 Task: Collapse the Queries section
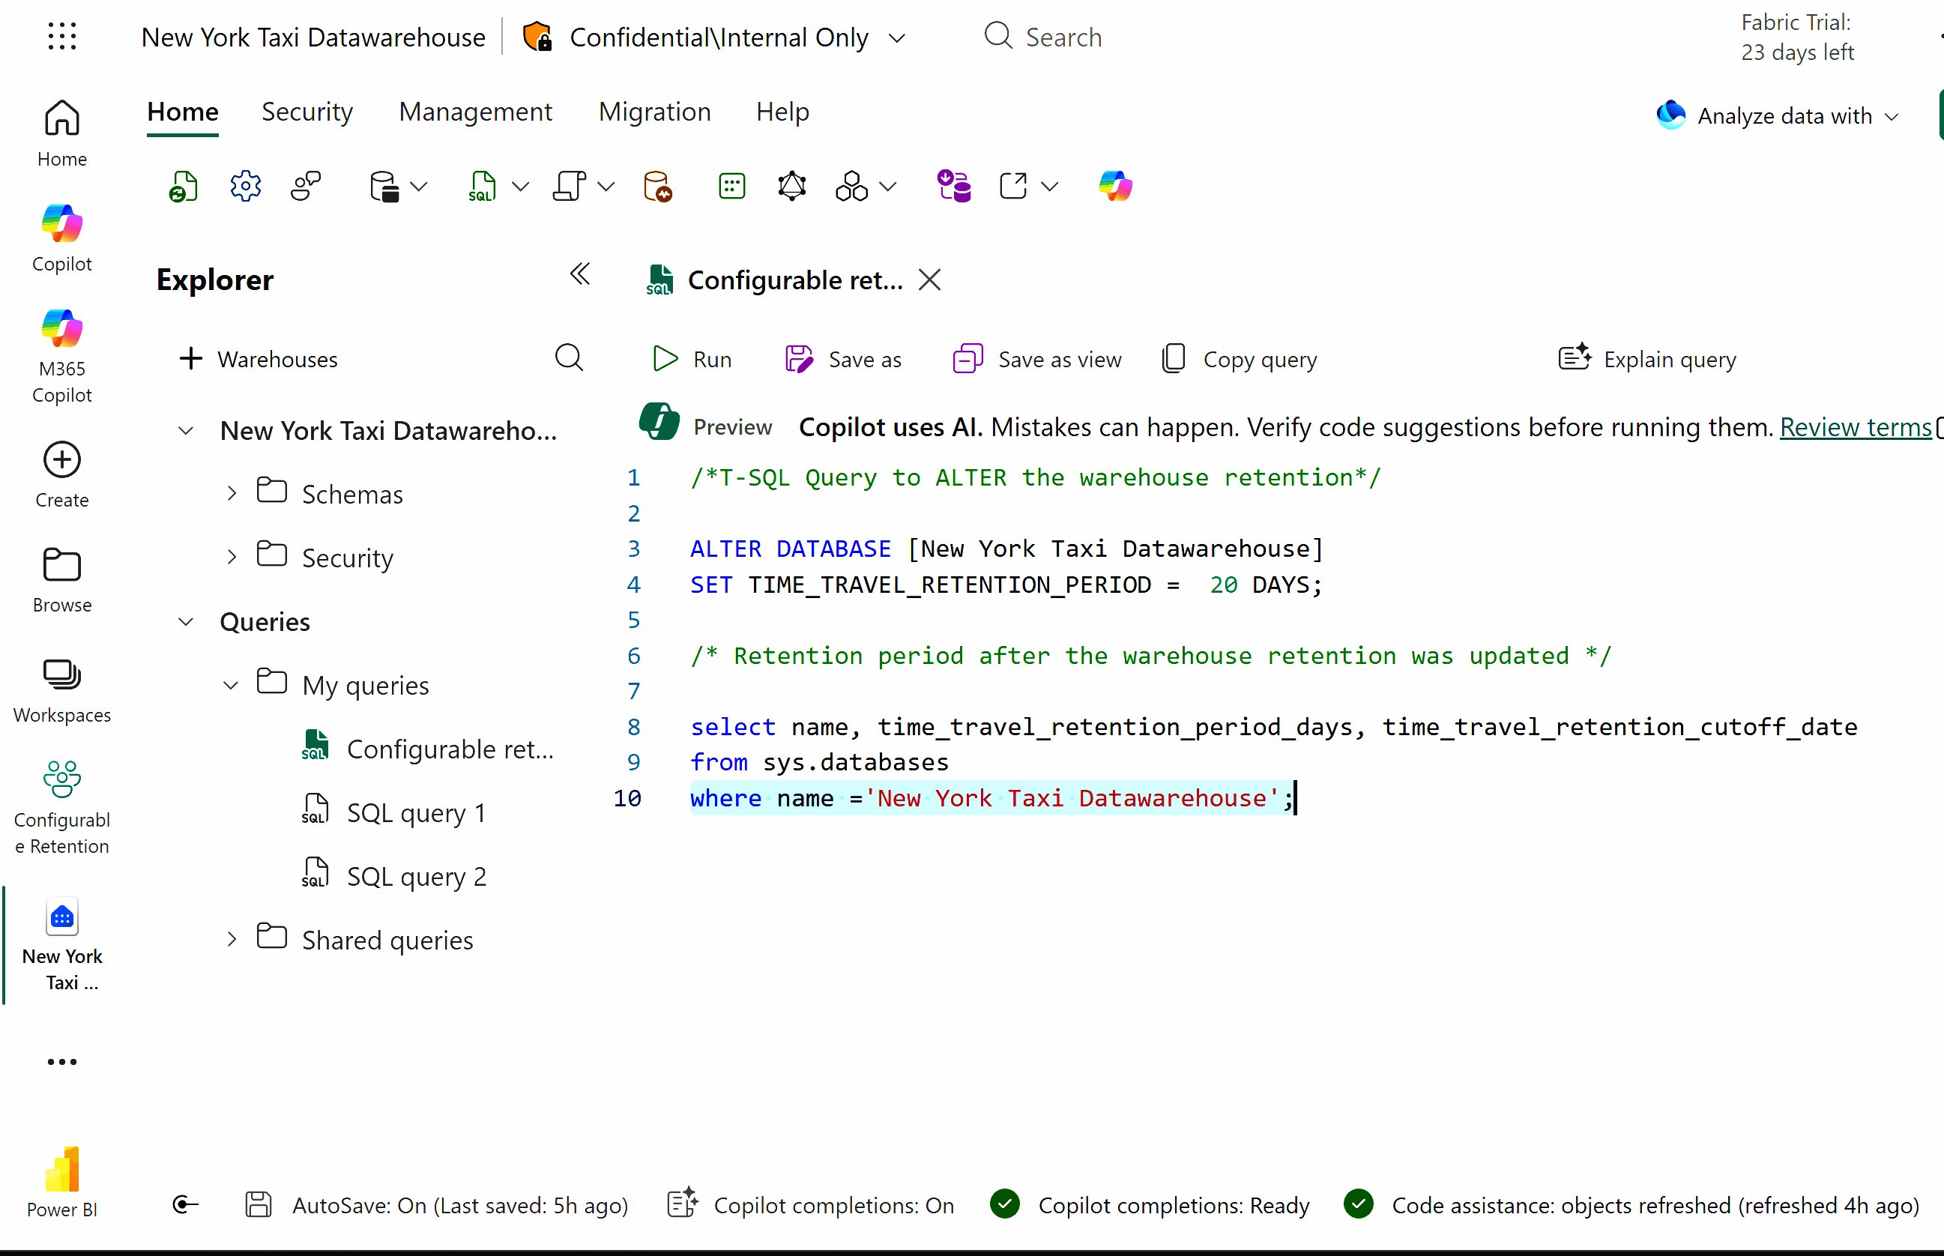(x=186, y=622)
